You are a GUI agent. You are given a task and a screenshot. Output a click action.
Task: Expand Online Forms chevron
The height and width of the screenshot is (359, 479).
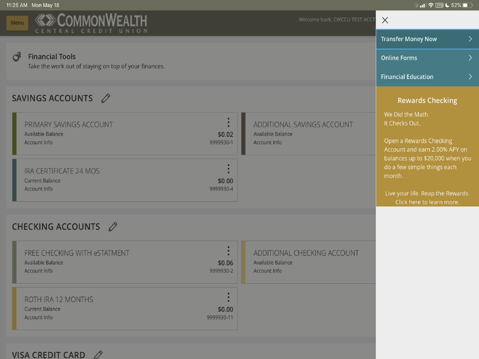(470, 58)
